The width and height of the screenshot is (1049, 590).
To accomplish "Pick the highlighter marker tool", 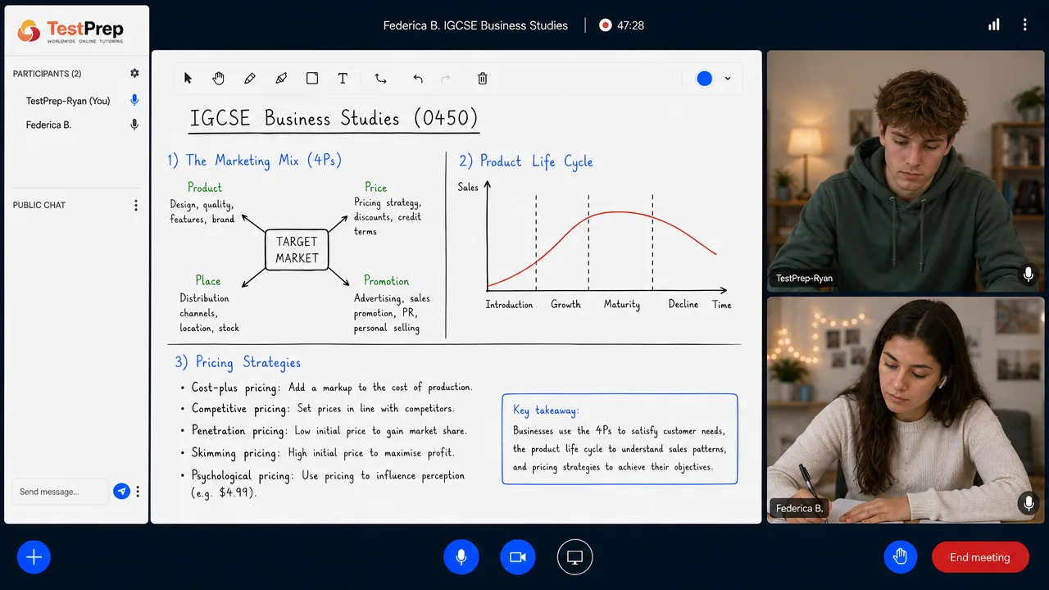I will (x=281, y=79).
